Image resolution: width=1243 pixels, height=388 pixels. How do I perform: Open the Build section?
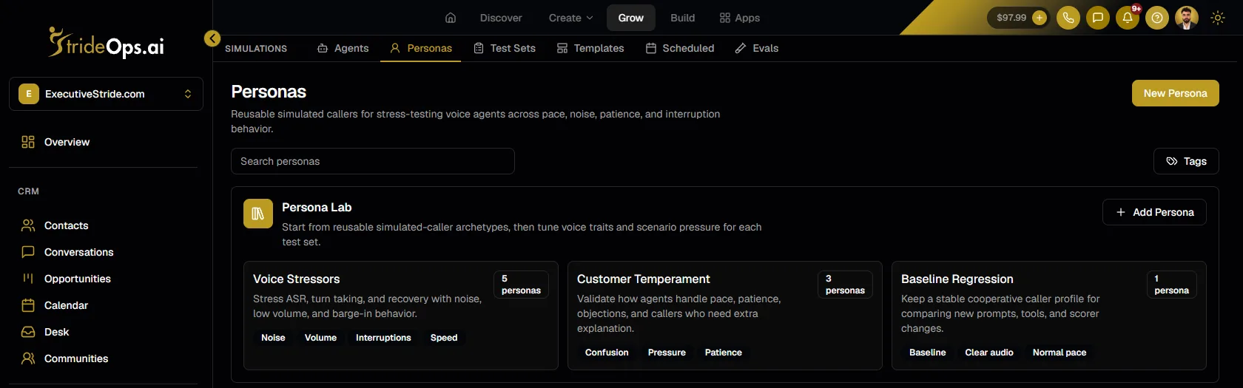682,18
